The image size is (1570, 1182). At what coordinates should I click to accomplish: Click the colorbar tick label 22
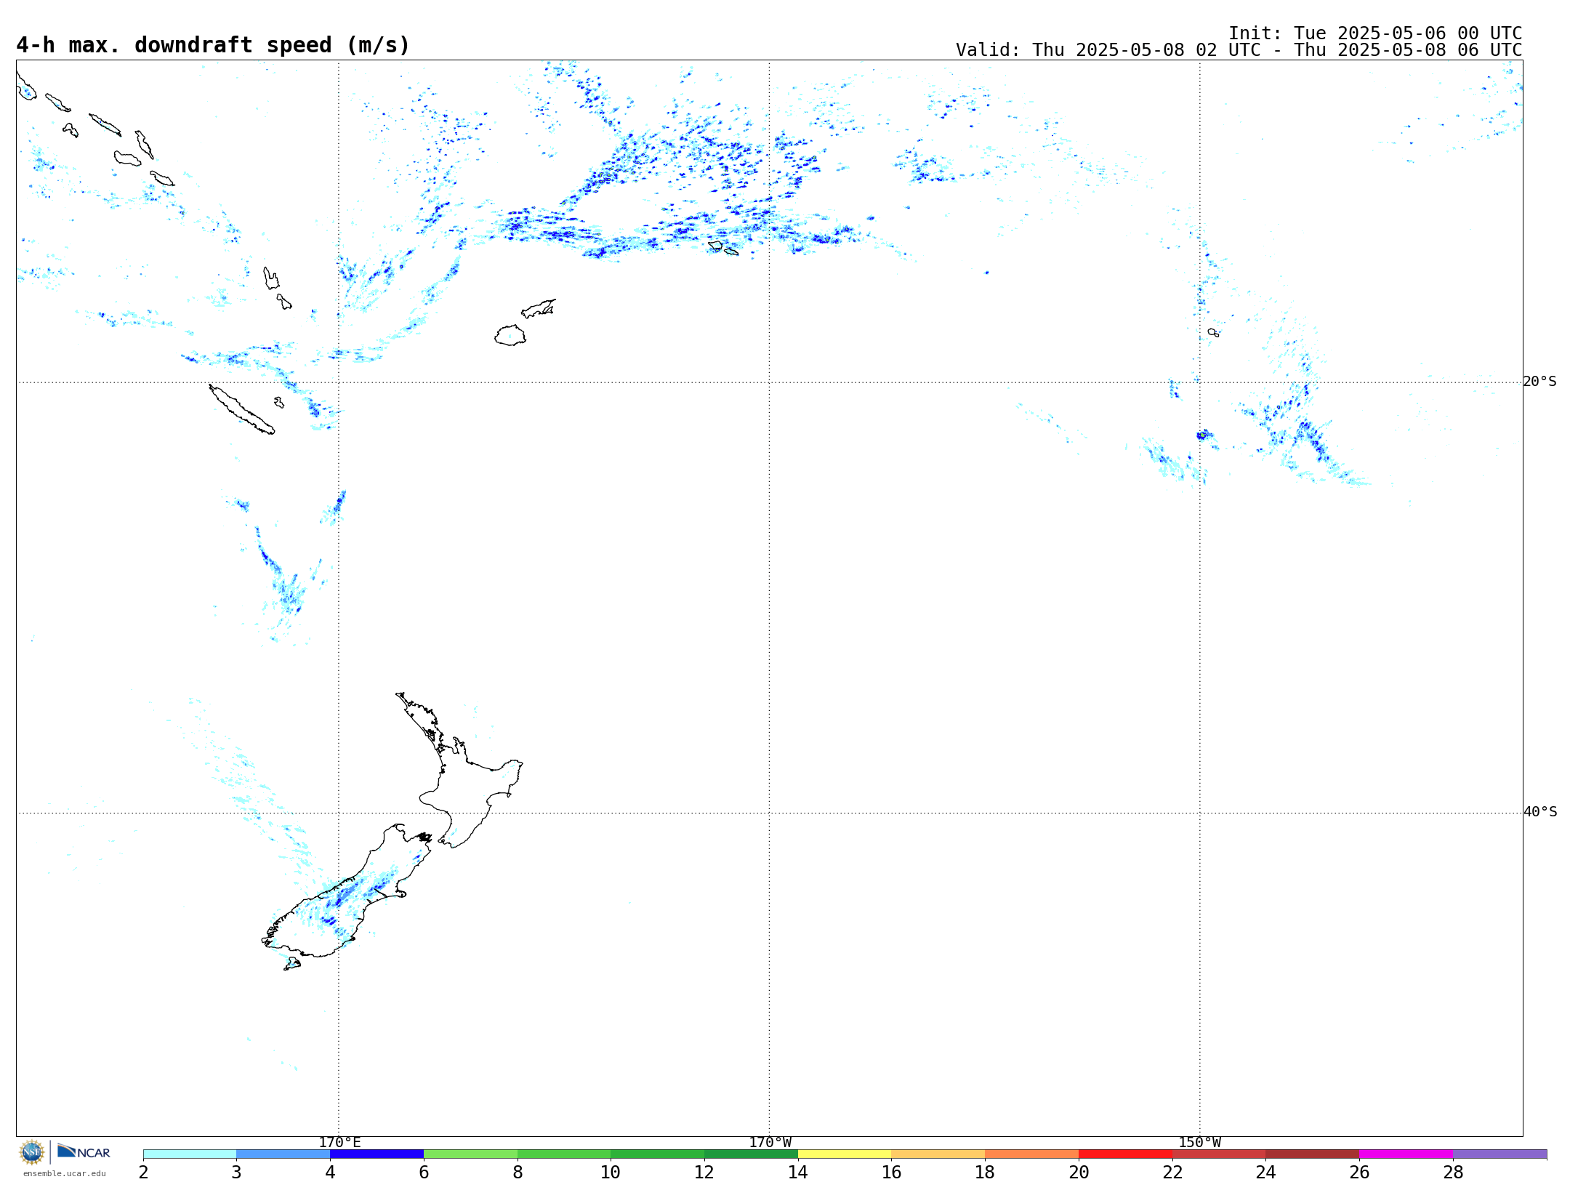click(1172, 1172)
